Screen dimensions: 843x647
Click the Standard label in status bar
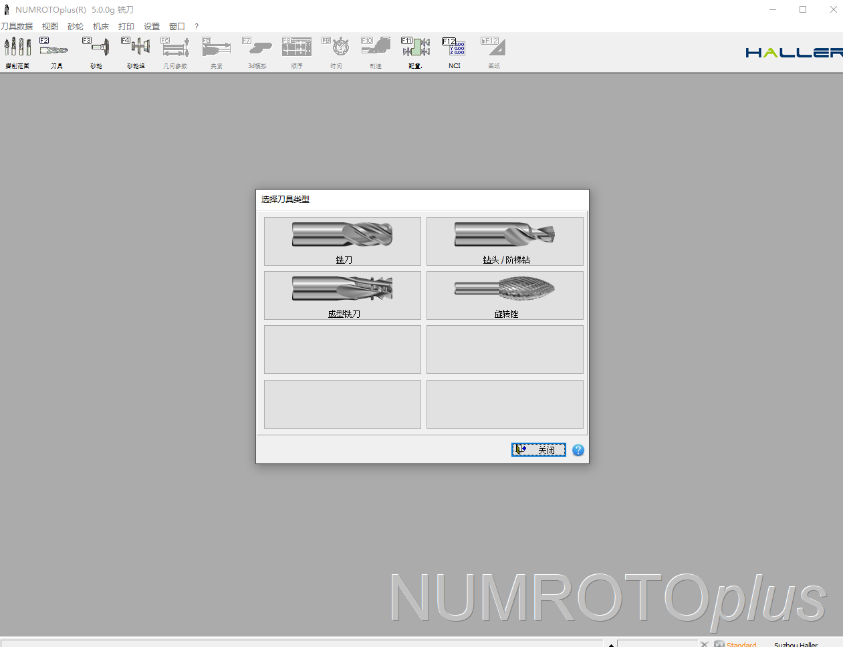(x=741, y=644)
